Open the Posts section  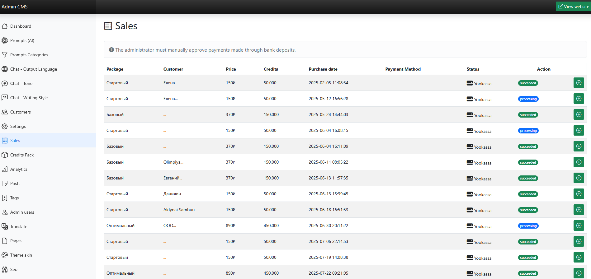(x=15, y=184)
